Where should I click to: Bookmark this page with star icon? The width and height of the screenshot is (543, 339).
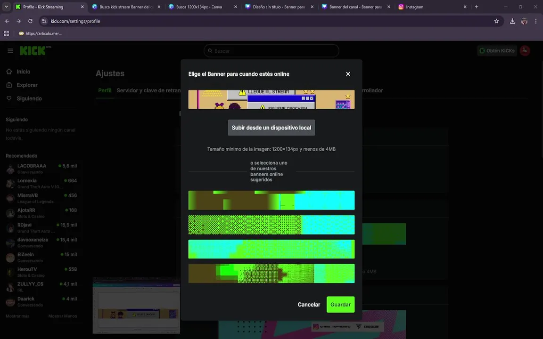tap(496, 21)
